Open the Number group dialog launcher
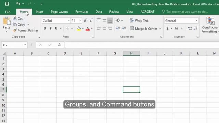Image resolution: width=219 pixels, height=123 pixels. [x=198, y=37]
